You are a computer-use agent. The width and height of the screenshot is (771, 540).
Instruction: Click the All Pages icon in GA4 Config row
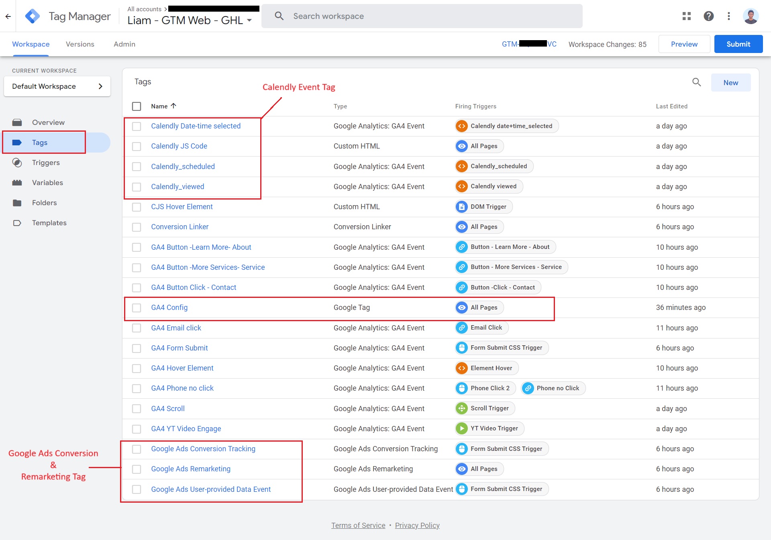[462, 308]
